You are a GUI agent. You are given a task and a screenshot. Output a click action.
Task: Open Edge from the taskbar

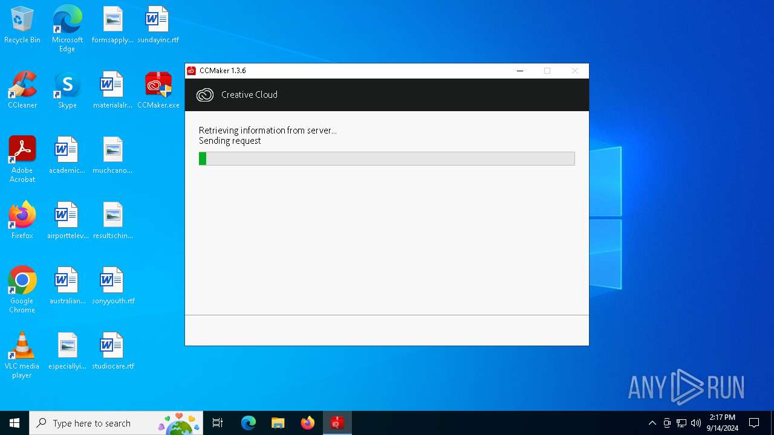coord(249,423)
